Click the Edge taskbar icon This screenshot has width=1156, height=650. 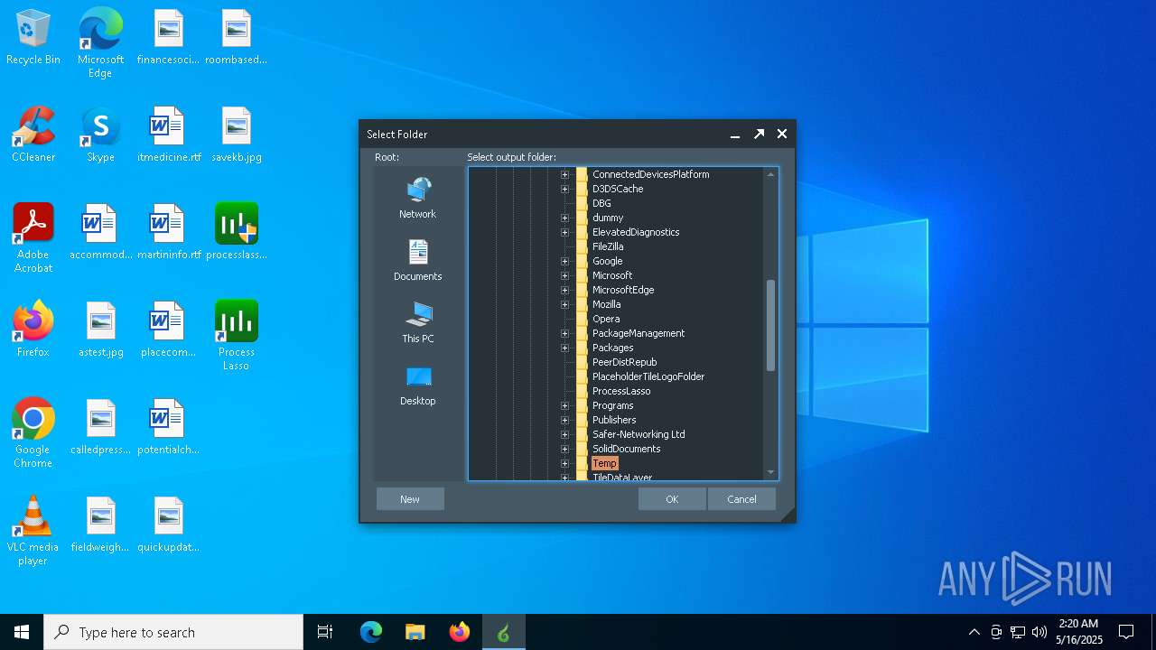pos(371,632)
